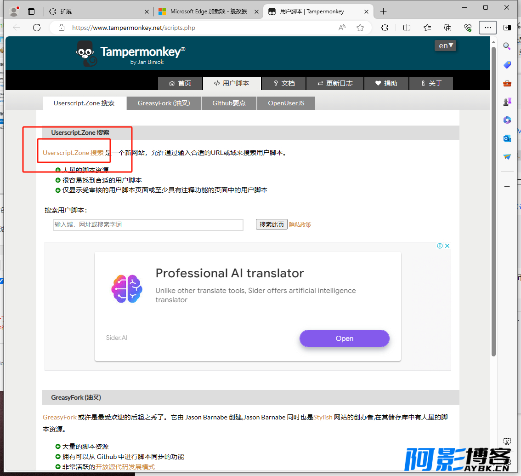Image resolution: width=521 pixels, height=476 pixels.
Task: Select OpenUserJS sub-tab
Action: [286, 103]
